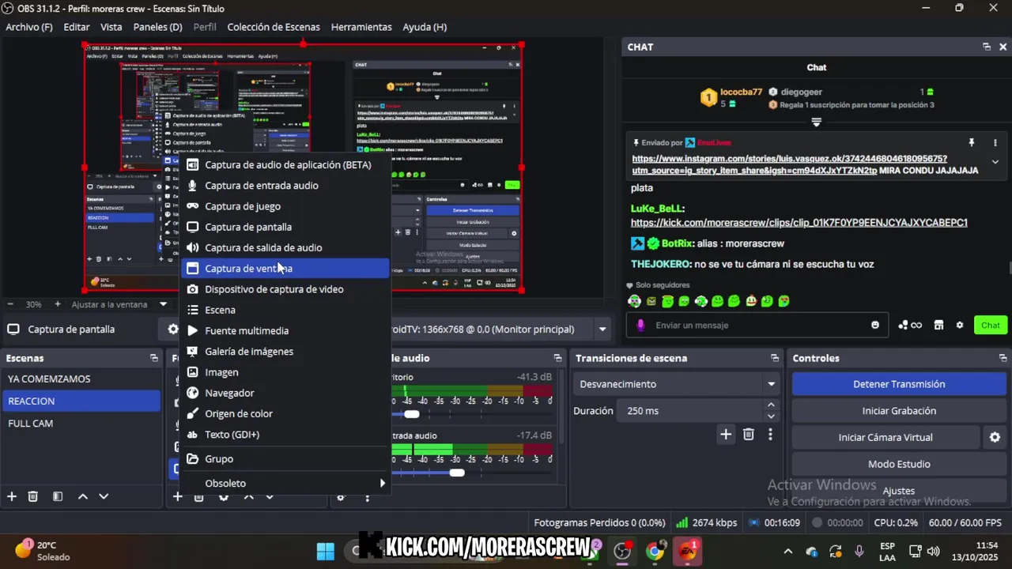The width and height of the screenshot is (1012, 569).
Task: Open emoji picker in chat message box
Action: [875, 325]
